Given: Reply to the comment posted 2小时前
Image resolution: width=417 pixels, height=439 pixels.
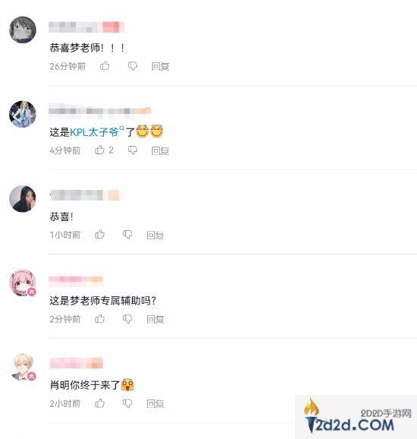Looking at the screenshot, I should (x=155, y=404).
